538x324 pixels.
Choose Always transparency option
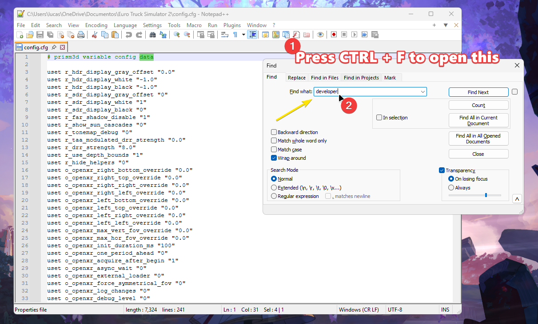pyautogui.click(x=451, y=188)
